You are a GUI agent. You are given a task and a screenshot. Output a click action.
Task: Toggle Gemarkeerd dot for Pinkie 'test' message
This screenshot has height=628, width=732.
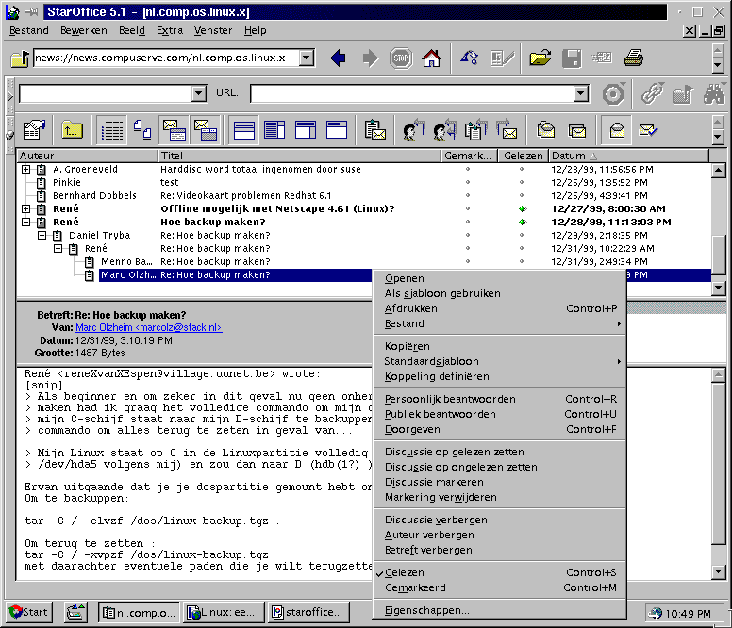tap(468, 182)
